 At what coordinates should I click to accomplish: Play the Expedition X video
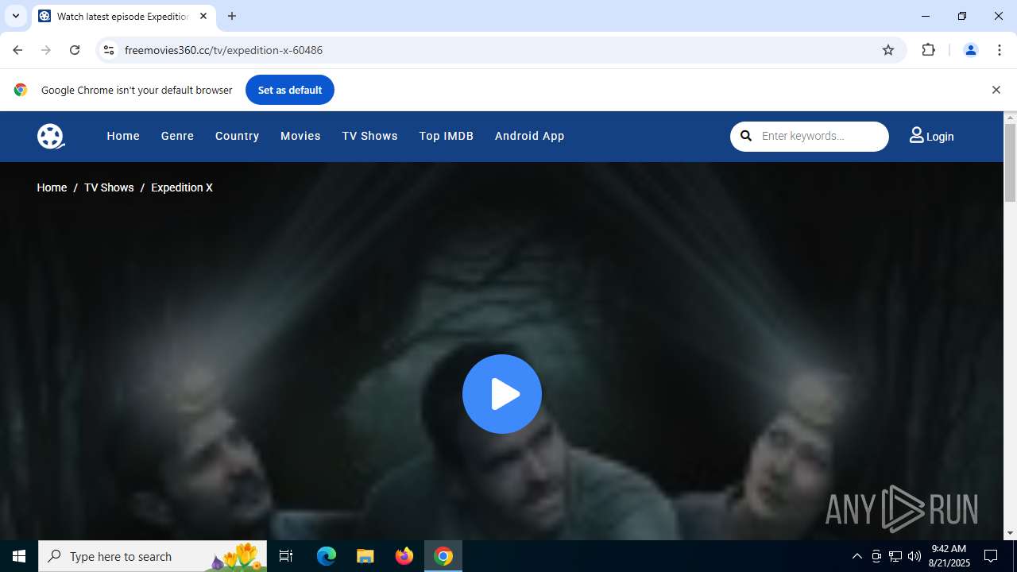pyautogui.click(x=502, y=394)
